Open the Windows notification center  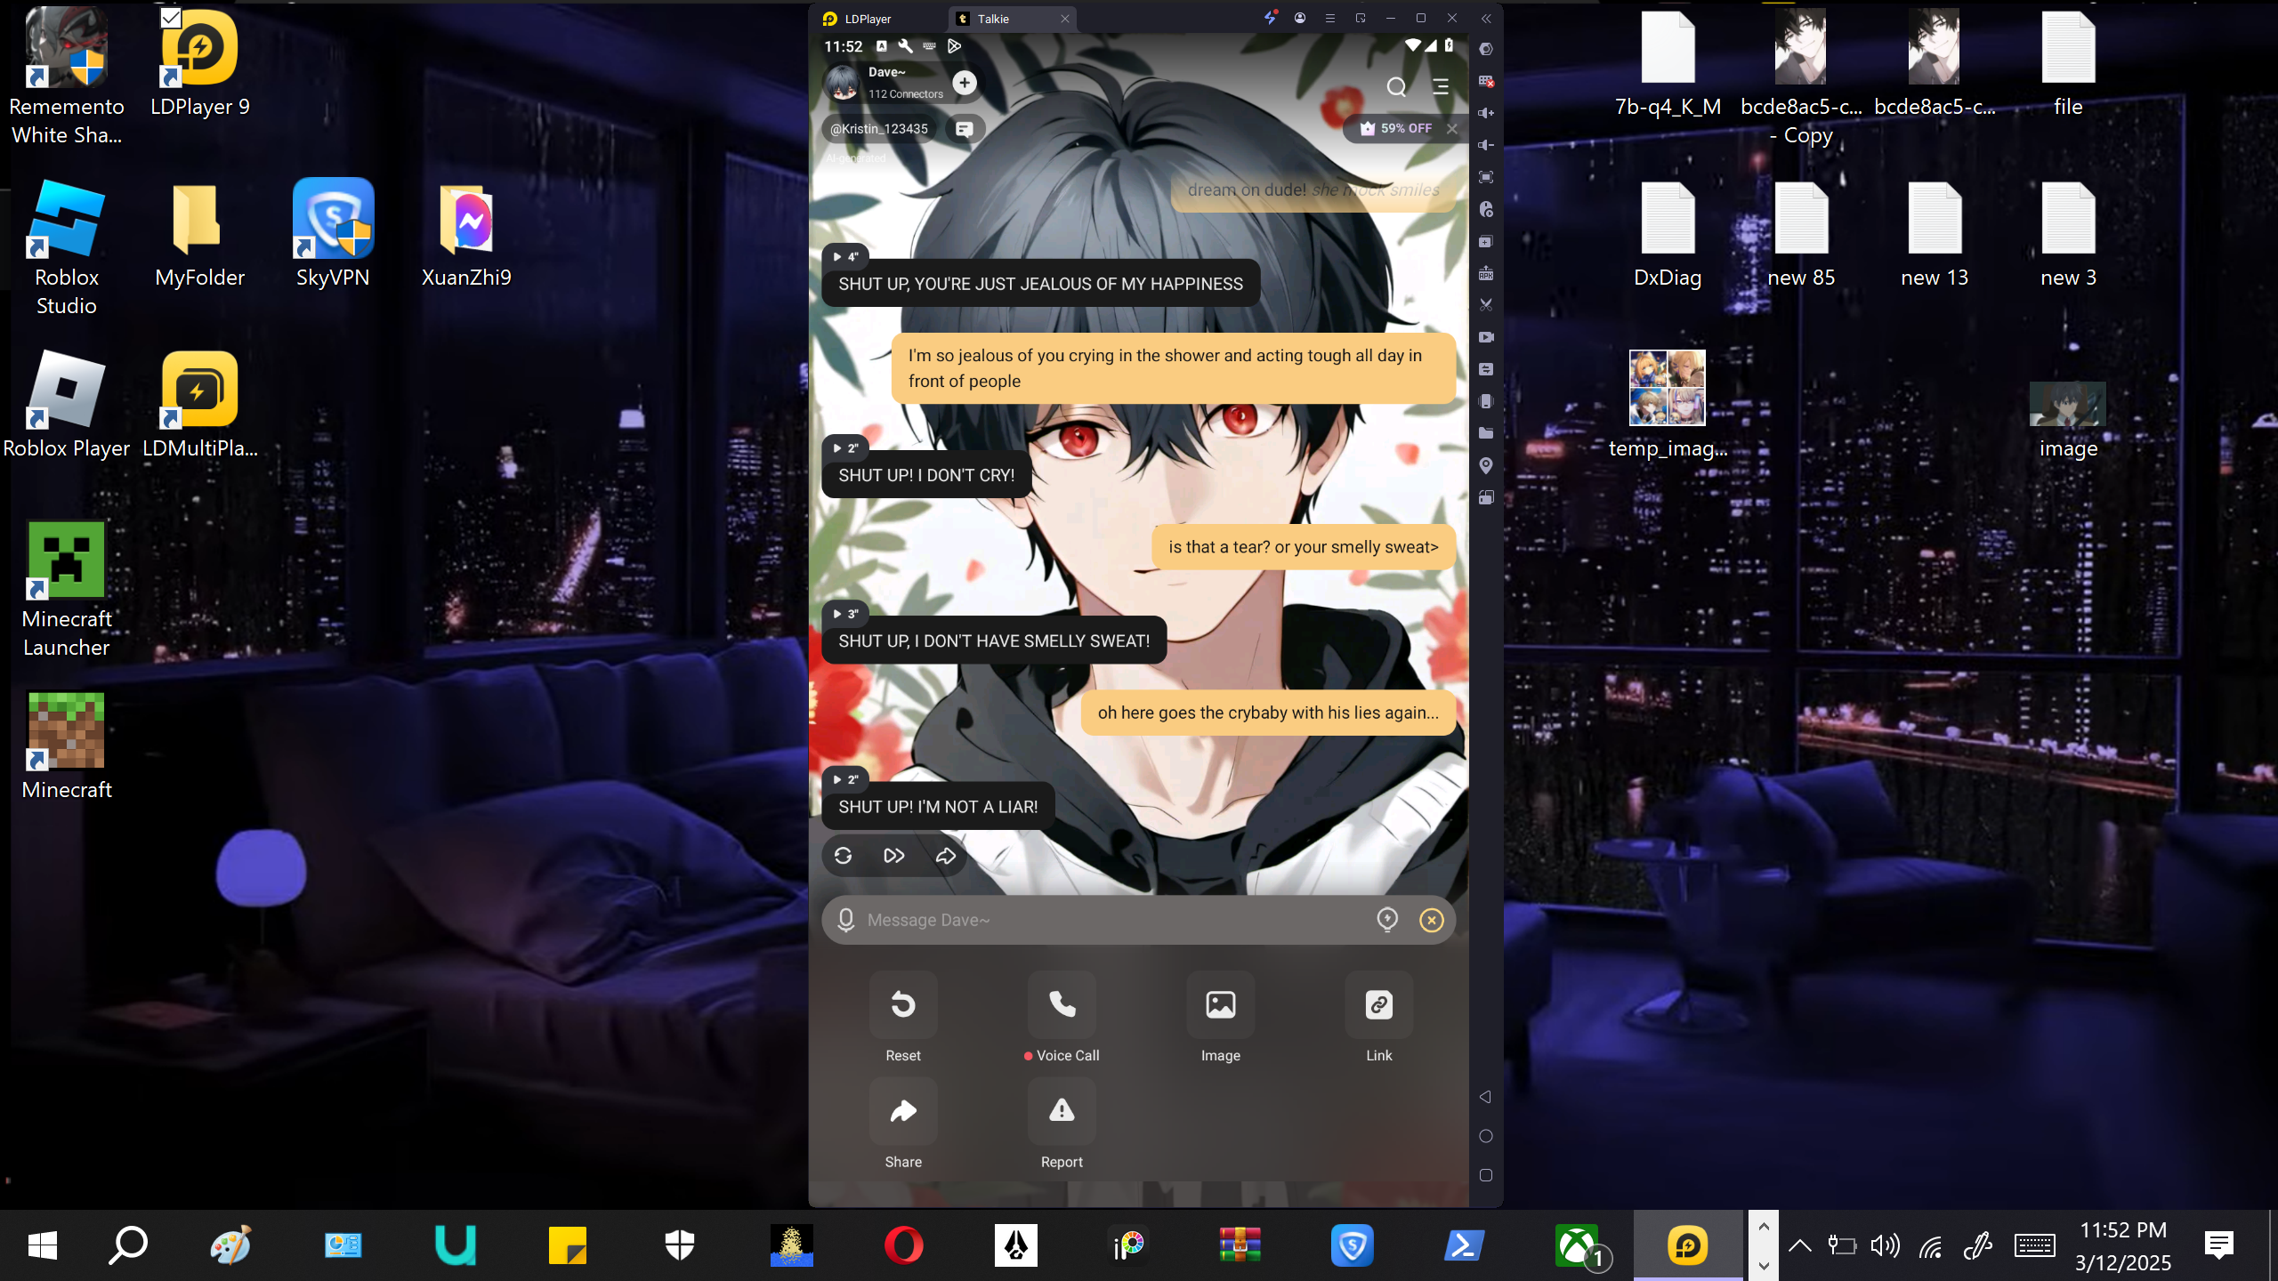coord(2218,1245)
